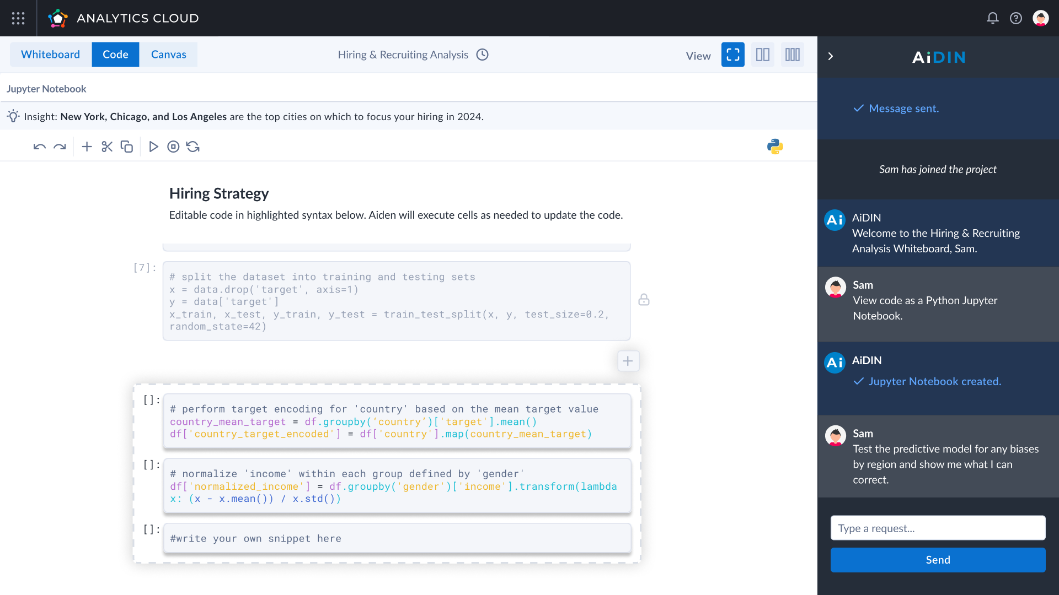Click AiDIN avatar on welcome message
The height and width of the screenshot is (595, 1059).
(x=835, y=220)
